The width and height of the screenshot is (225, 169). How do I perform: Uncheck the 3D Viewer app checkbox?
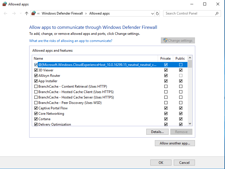36,70
